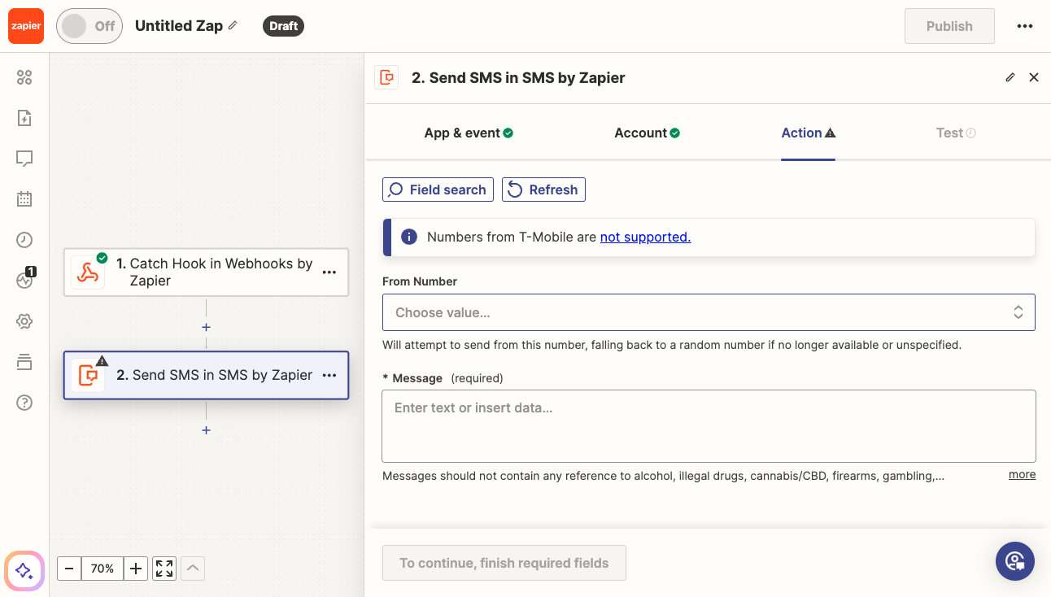1051x597 pixels.
Task: Open the settings gear sidebar icon
Action: click(x=24, y=321)
